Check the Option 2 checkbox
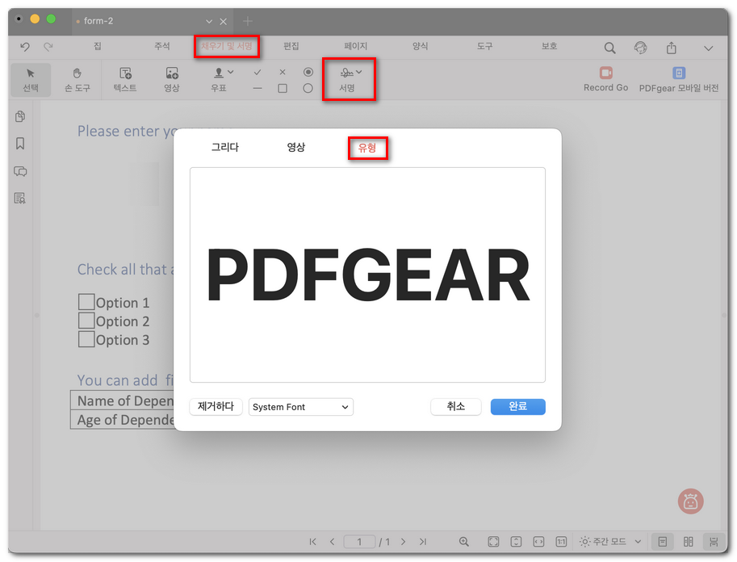This screenshot has height=562, width=737. click(x=86, y=321)
